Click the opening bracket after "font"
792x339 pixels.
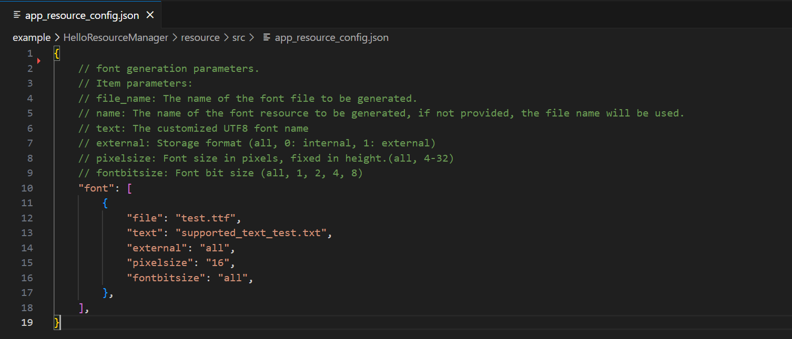[129, 188]
